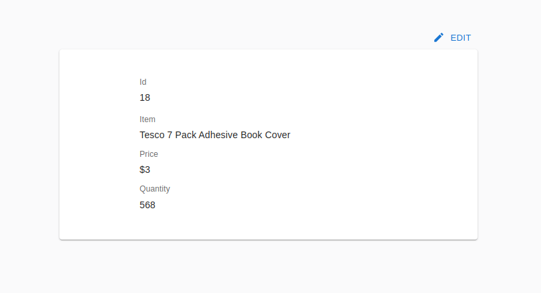Click the number 7 in item name
The width and height of the screenshot is (541, 293).
coord(170,135)
